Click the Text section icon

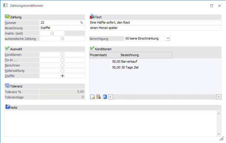pyautogui.click(x=92, y=17)
